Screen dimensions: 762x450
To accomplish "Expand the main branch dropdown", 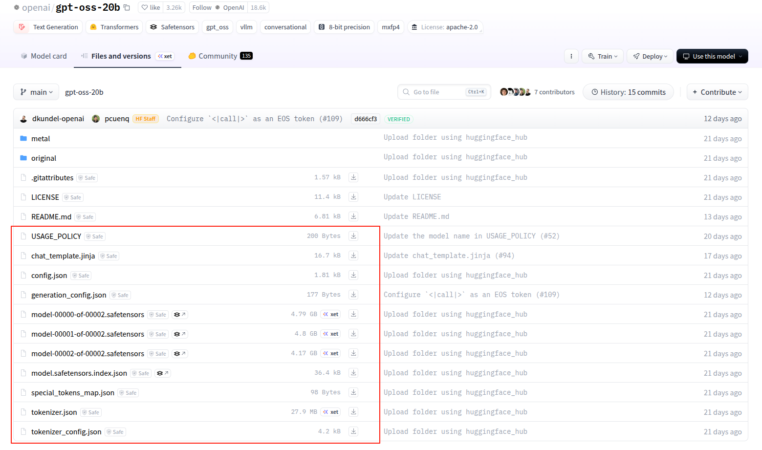I will pyautogui.click(x=36, y=92).
